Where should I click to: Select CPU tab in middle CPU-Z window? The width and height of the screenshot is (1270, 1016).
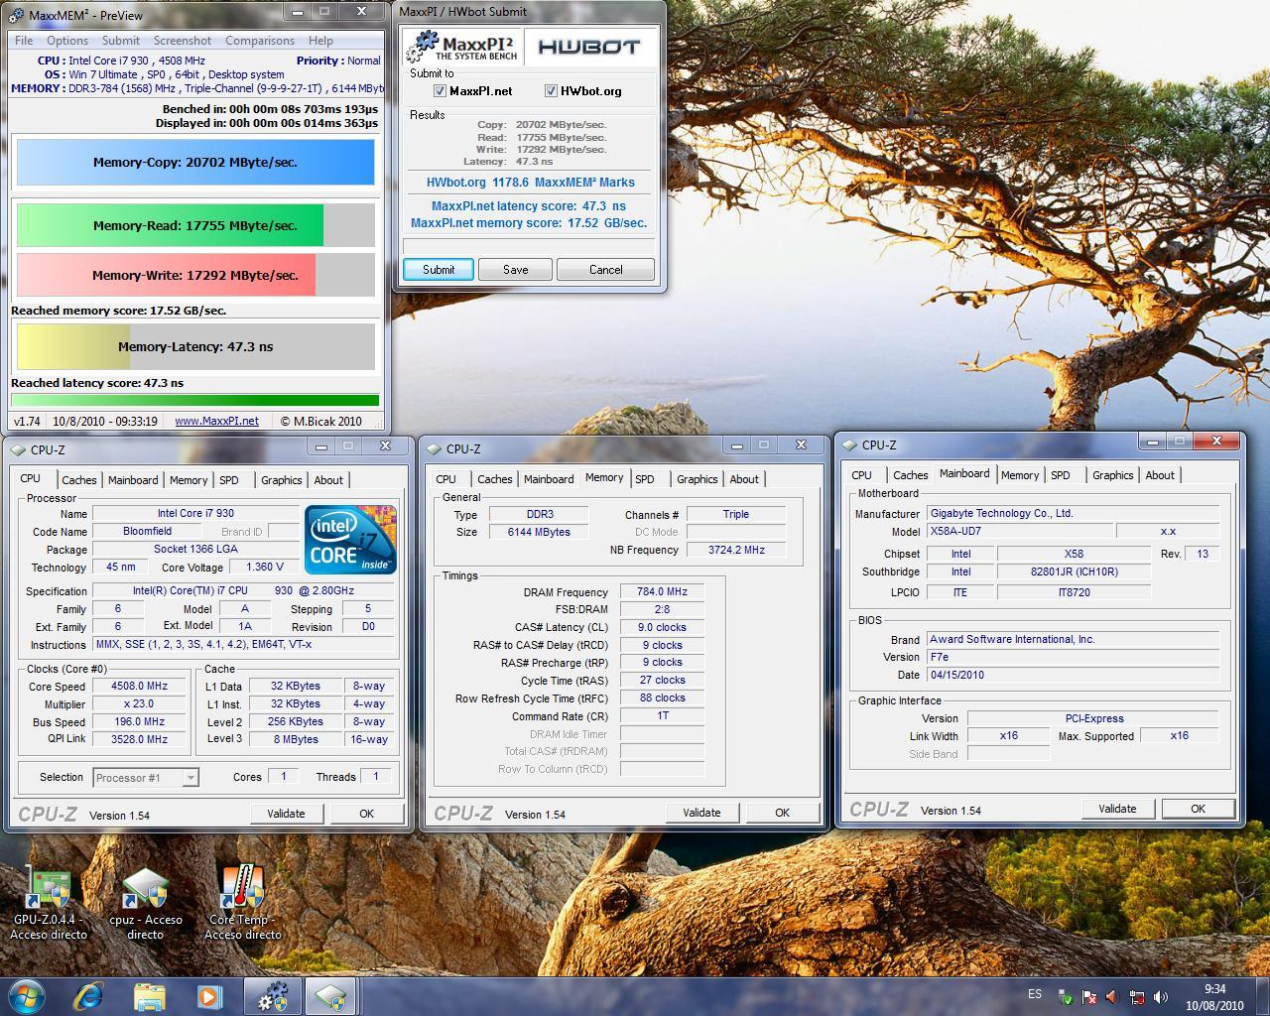coord(446,479)
